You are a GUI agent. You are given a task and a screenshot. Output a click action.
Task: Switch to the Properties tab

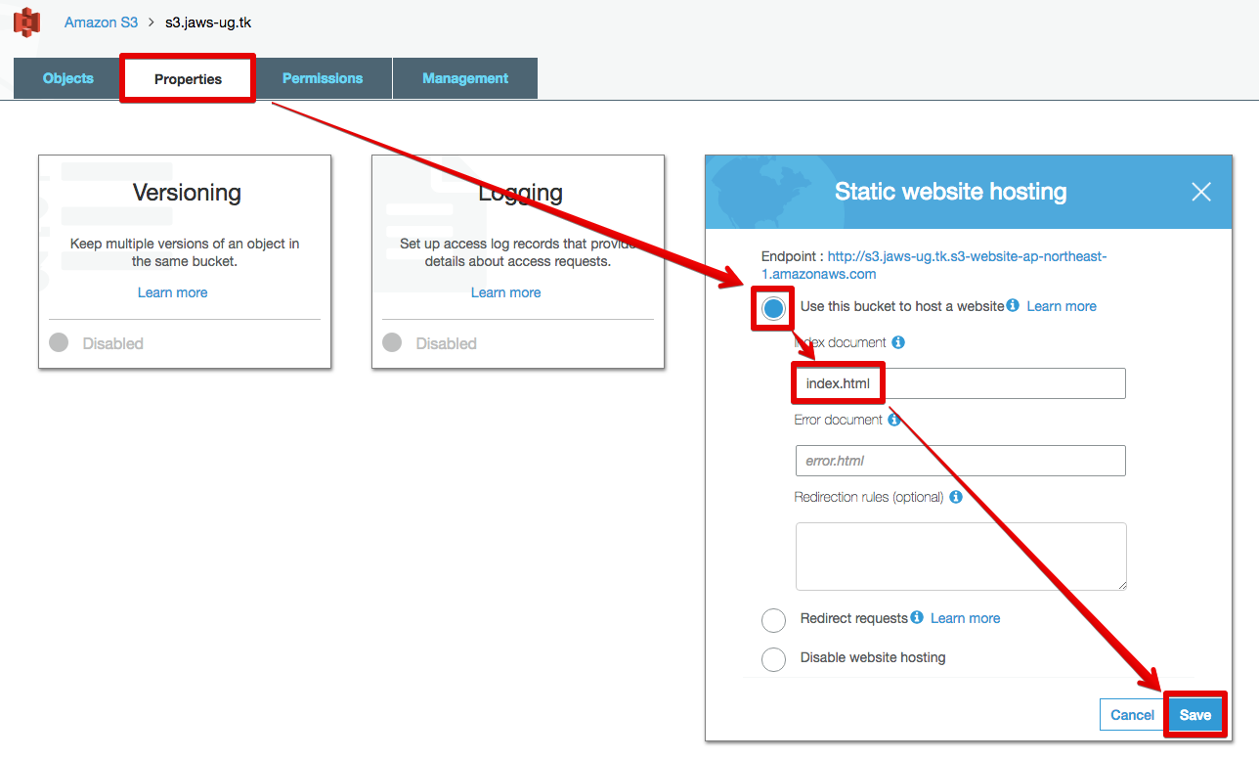tap(188, 79)
